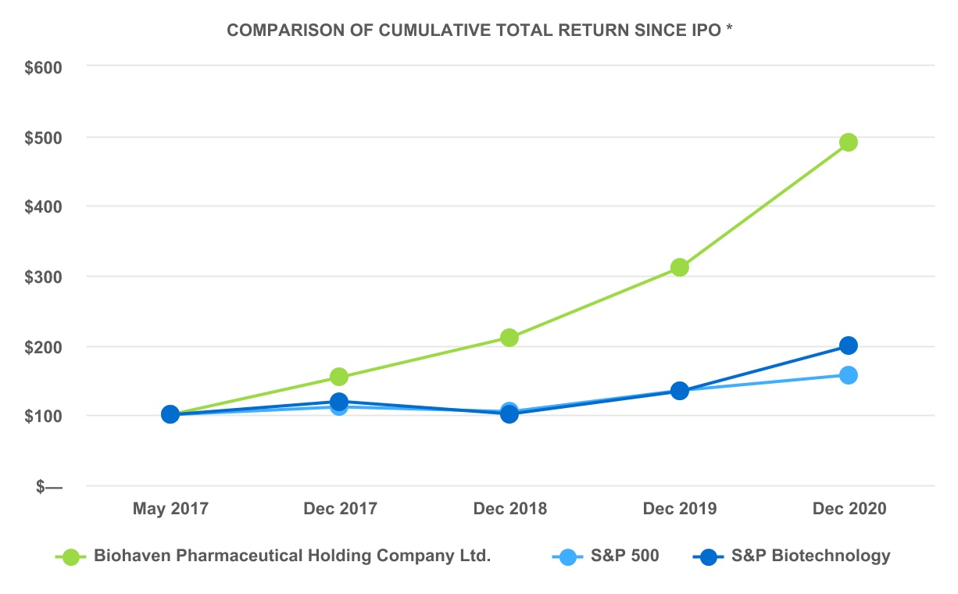Click the chart title text
Screen dimensions: 958x594
point(478,30)
